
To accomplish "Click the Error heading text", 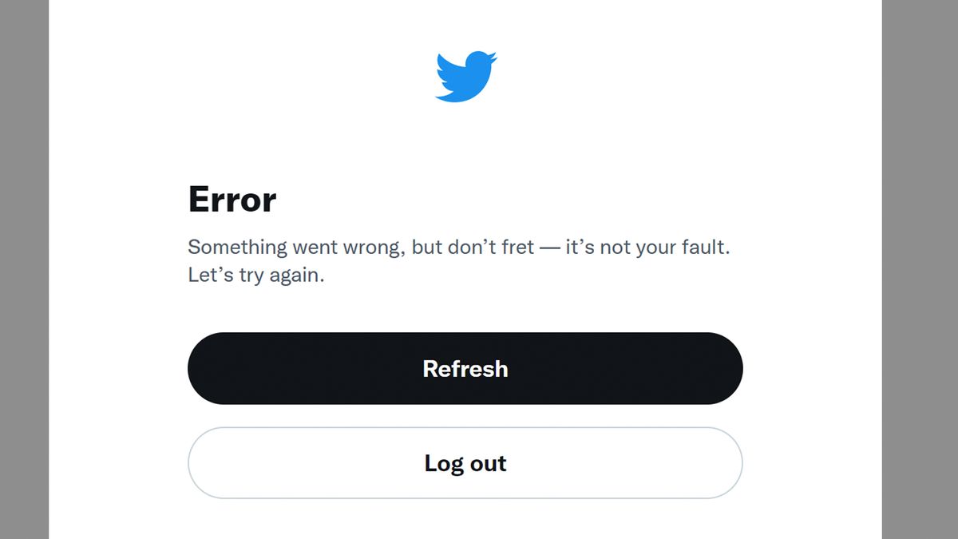I will 231,199.
